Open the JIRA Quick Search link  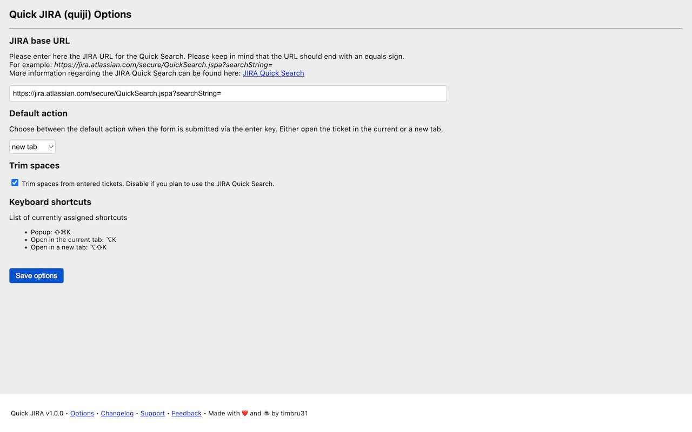click(x=273, y=73)
